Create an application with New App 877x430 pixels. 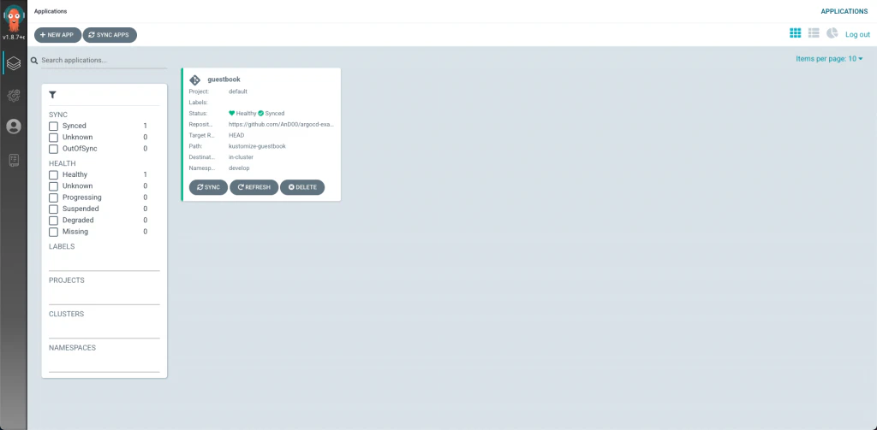[x=57, y=35]
